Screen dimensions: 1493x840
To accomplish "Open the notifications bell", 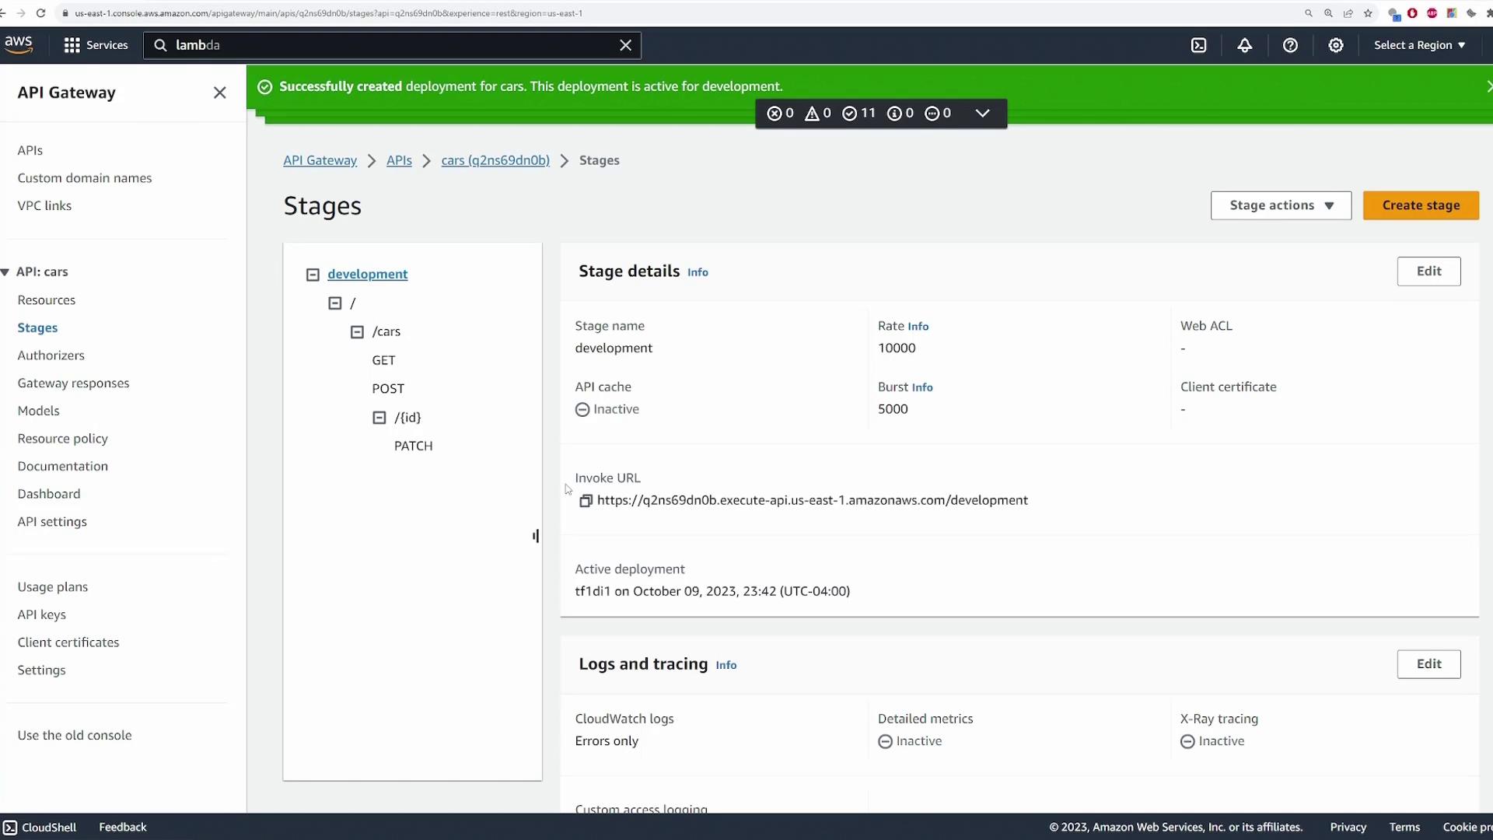I will tap(1244, 45).
